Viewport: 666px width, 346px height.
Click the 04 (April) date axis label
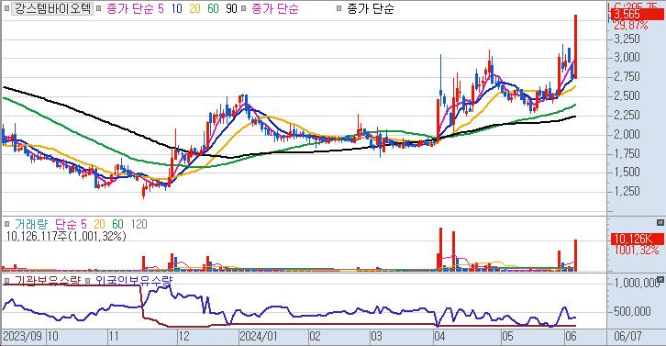pyautogui.click(x=439, y=337)
